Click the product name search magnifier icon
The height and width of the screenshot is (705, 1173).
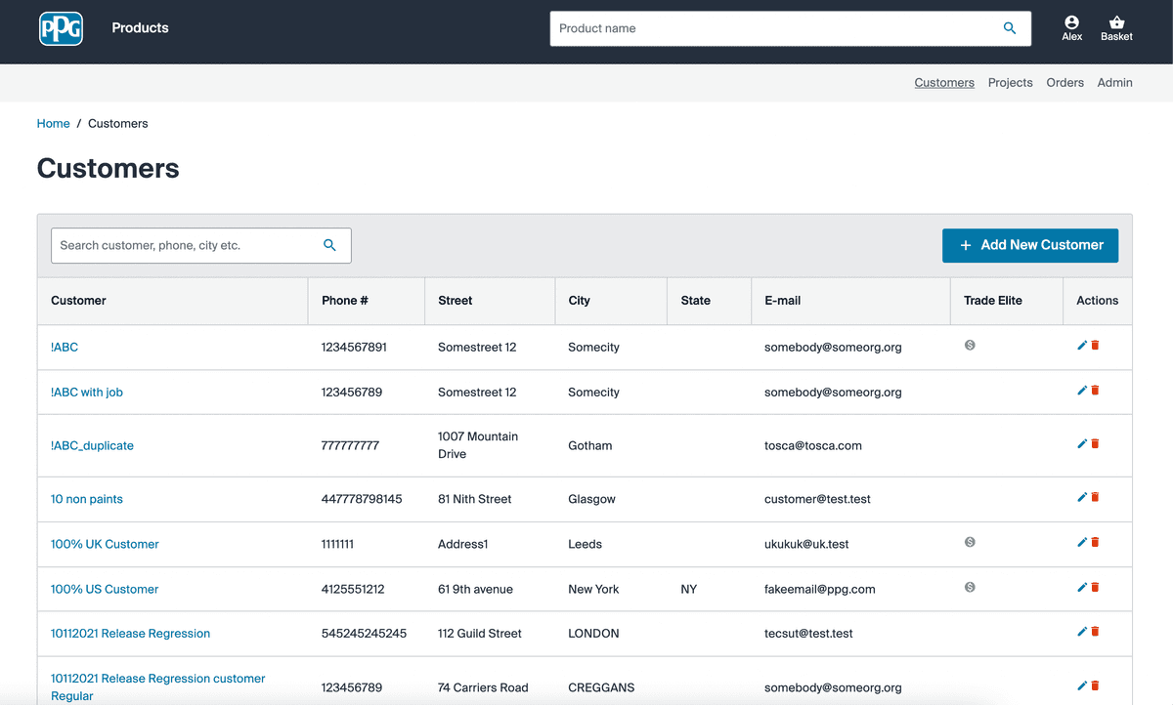1010,28
